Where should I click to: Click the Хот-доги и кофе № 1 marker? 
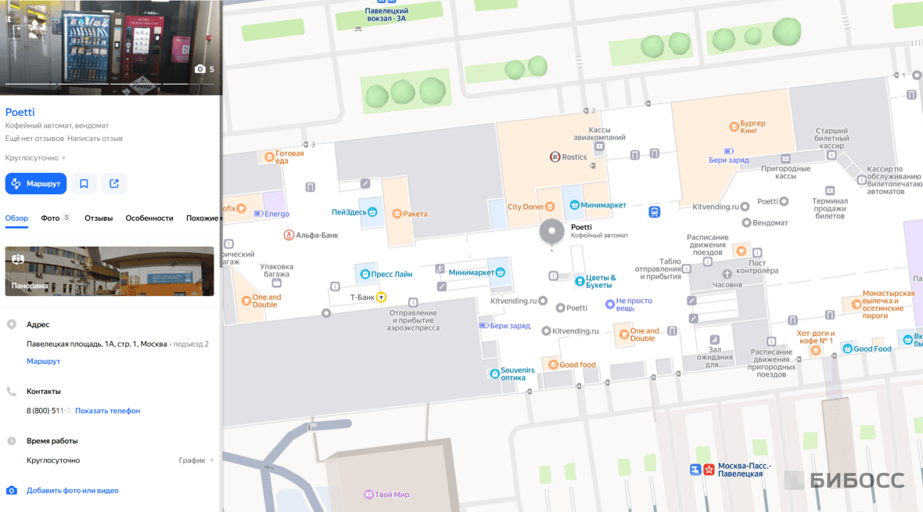pos(815,351)
